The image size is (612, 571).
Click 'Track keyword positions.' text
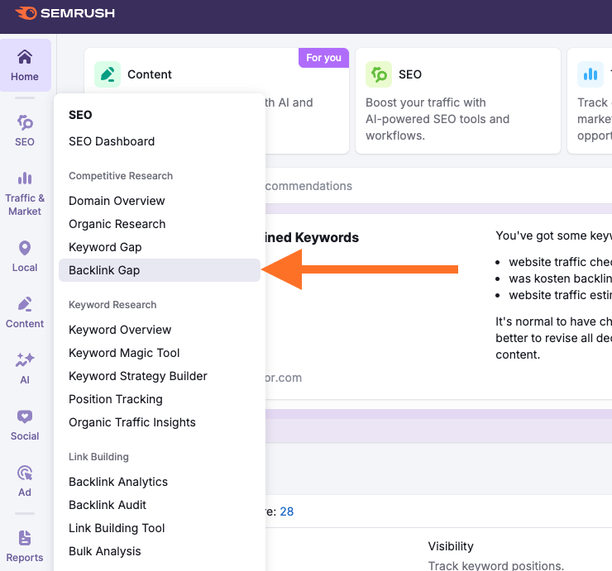(x=495, y=565)
